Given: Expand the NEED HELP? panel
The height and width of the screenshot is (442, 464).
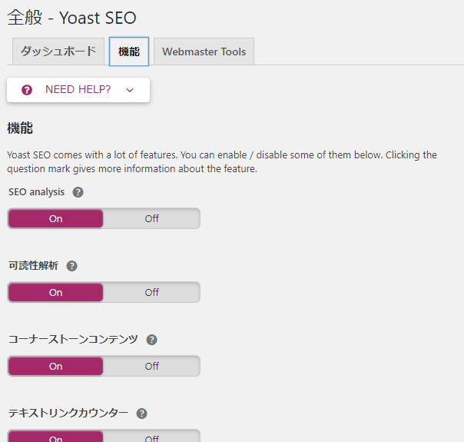Looking at the screenshot, I should click(78, 90).
